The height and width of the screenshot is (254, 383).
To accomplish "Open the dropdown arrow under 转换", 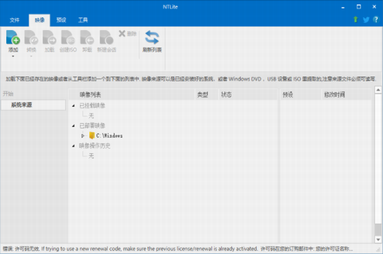I will pos(31,56).
